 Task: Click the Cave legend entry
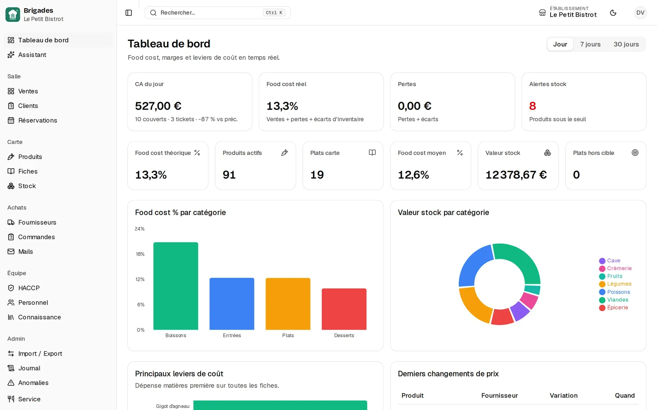(x=610, y=261)
